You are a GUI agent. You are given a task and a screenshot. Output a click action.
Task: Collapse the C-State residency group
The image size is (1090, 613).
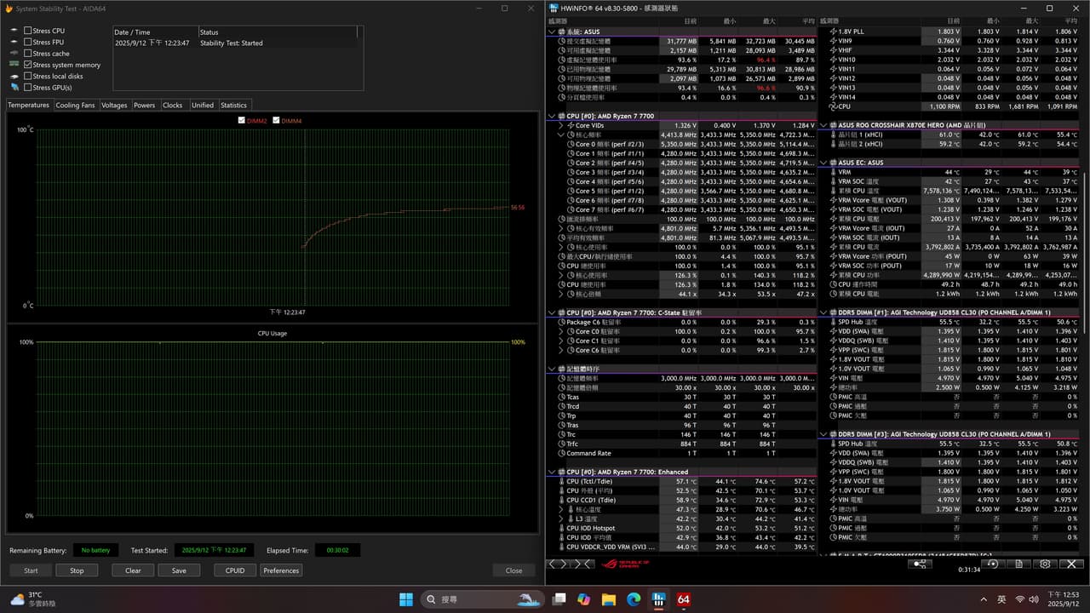pyautogui.click(x=552, y=312)
